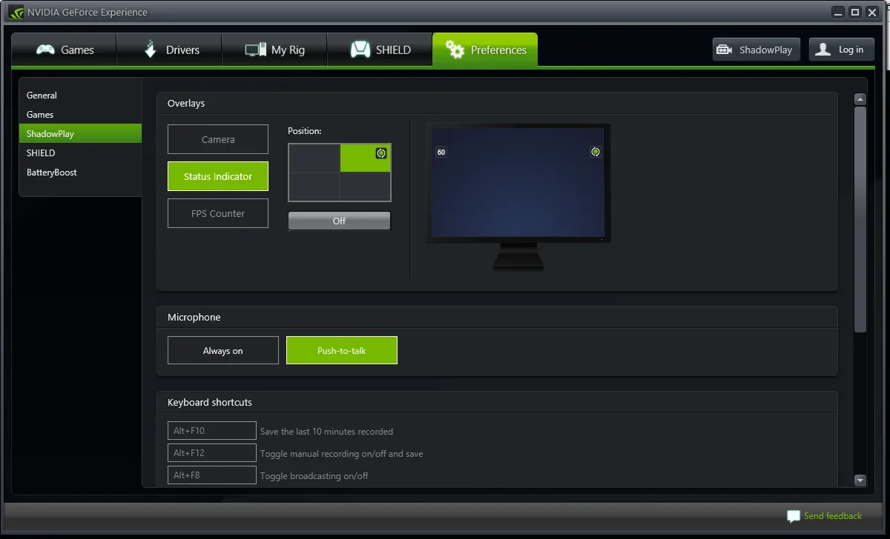
Task: Click the 'Position:' label
Action: coord(305,131)
